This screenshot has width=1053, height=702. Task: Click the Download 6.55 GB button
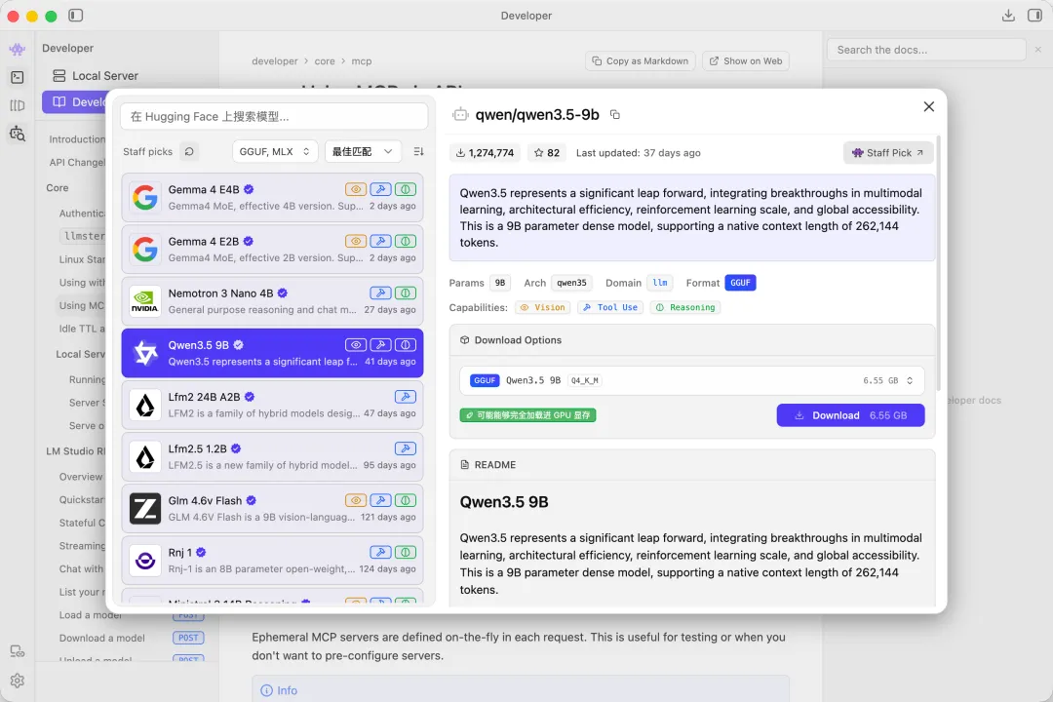point(850,415)
